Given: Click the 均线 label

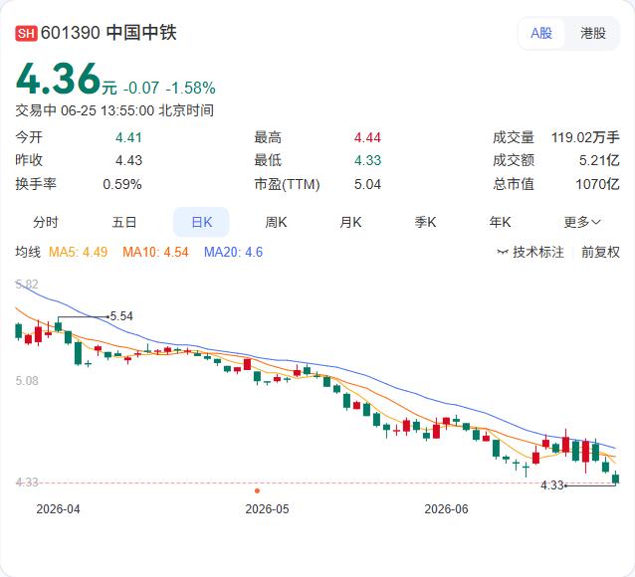Looking at the screenshot, I should click(28, 253).
